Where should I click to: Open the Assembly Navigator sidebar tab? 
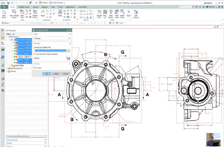[x=3, y=38]
